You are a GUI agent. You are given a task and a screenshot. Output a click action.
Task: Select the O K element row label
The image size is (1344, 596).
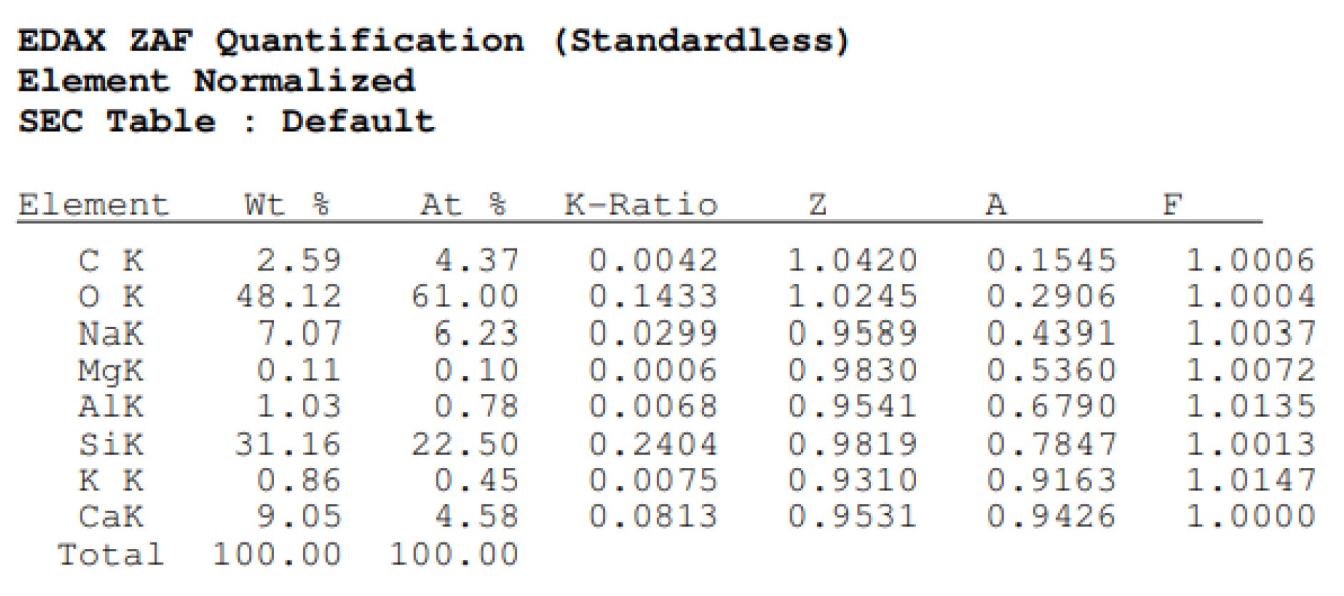click(111, 297)
